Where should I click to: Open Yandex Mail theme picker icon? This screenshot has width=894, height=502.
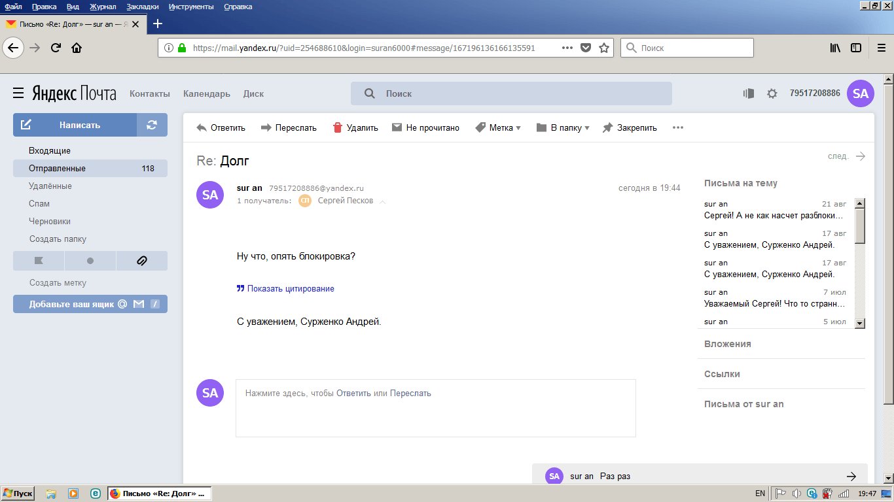click(749, 93)
